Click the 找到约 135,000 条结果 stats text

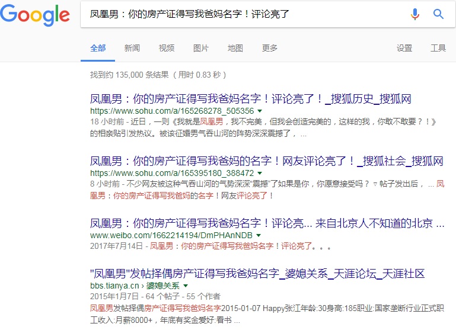click(158, 75)
